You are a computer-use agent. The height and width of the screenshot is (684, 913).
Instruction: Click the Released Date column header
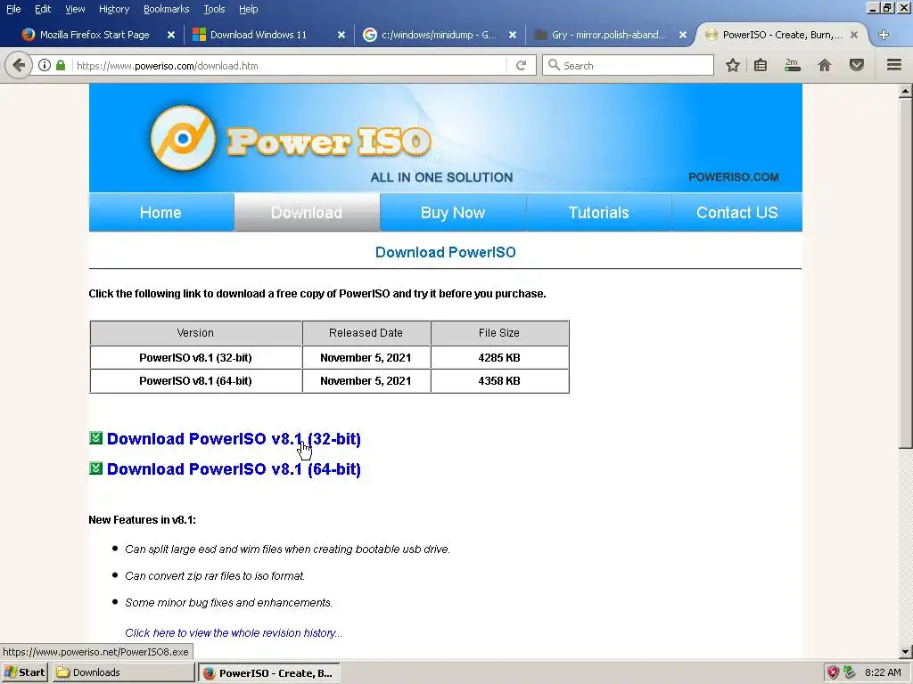(366, 333)
